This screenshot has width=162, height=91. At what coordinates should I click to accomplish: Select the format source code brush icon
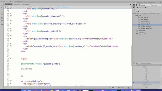coord(2,14)
